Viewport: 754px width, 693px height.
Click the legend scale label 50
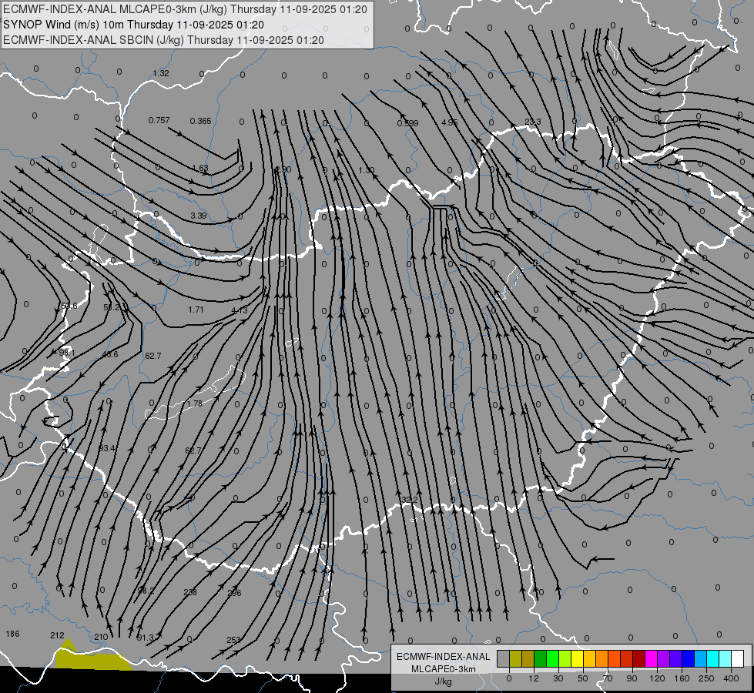click(x=583, y=678)
